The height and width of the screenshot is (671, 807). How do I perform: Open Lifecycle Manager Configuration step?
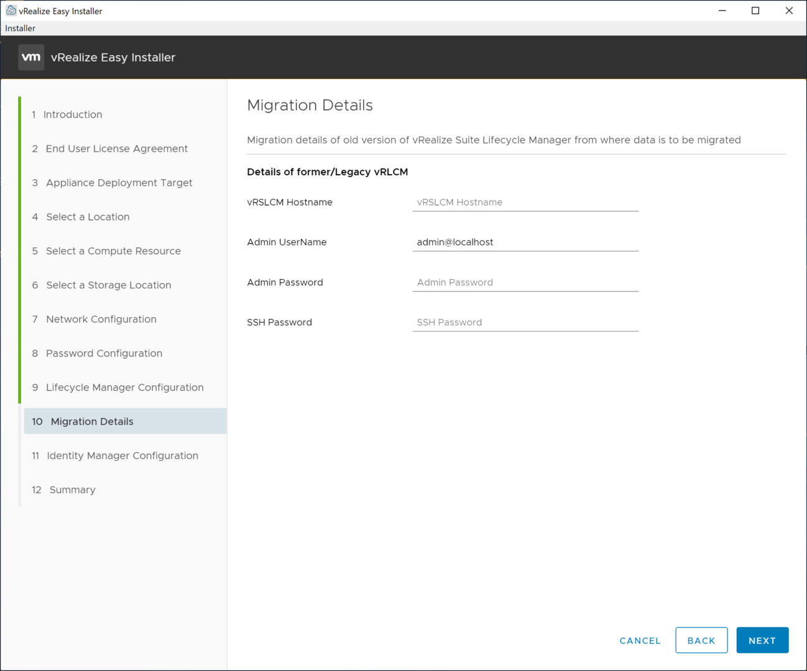[124, 388]
